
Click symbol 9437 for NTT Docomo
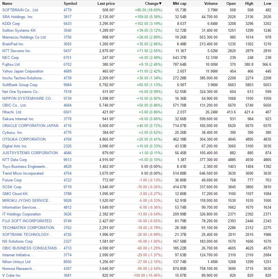pos(67,51)
